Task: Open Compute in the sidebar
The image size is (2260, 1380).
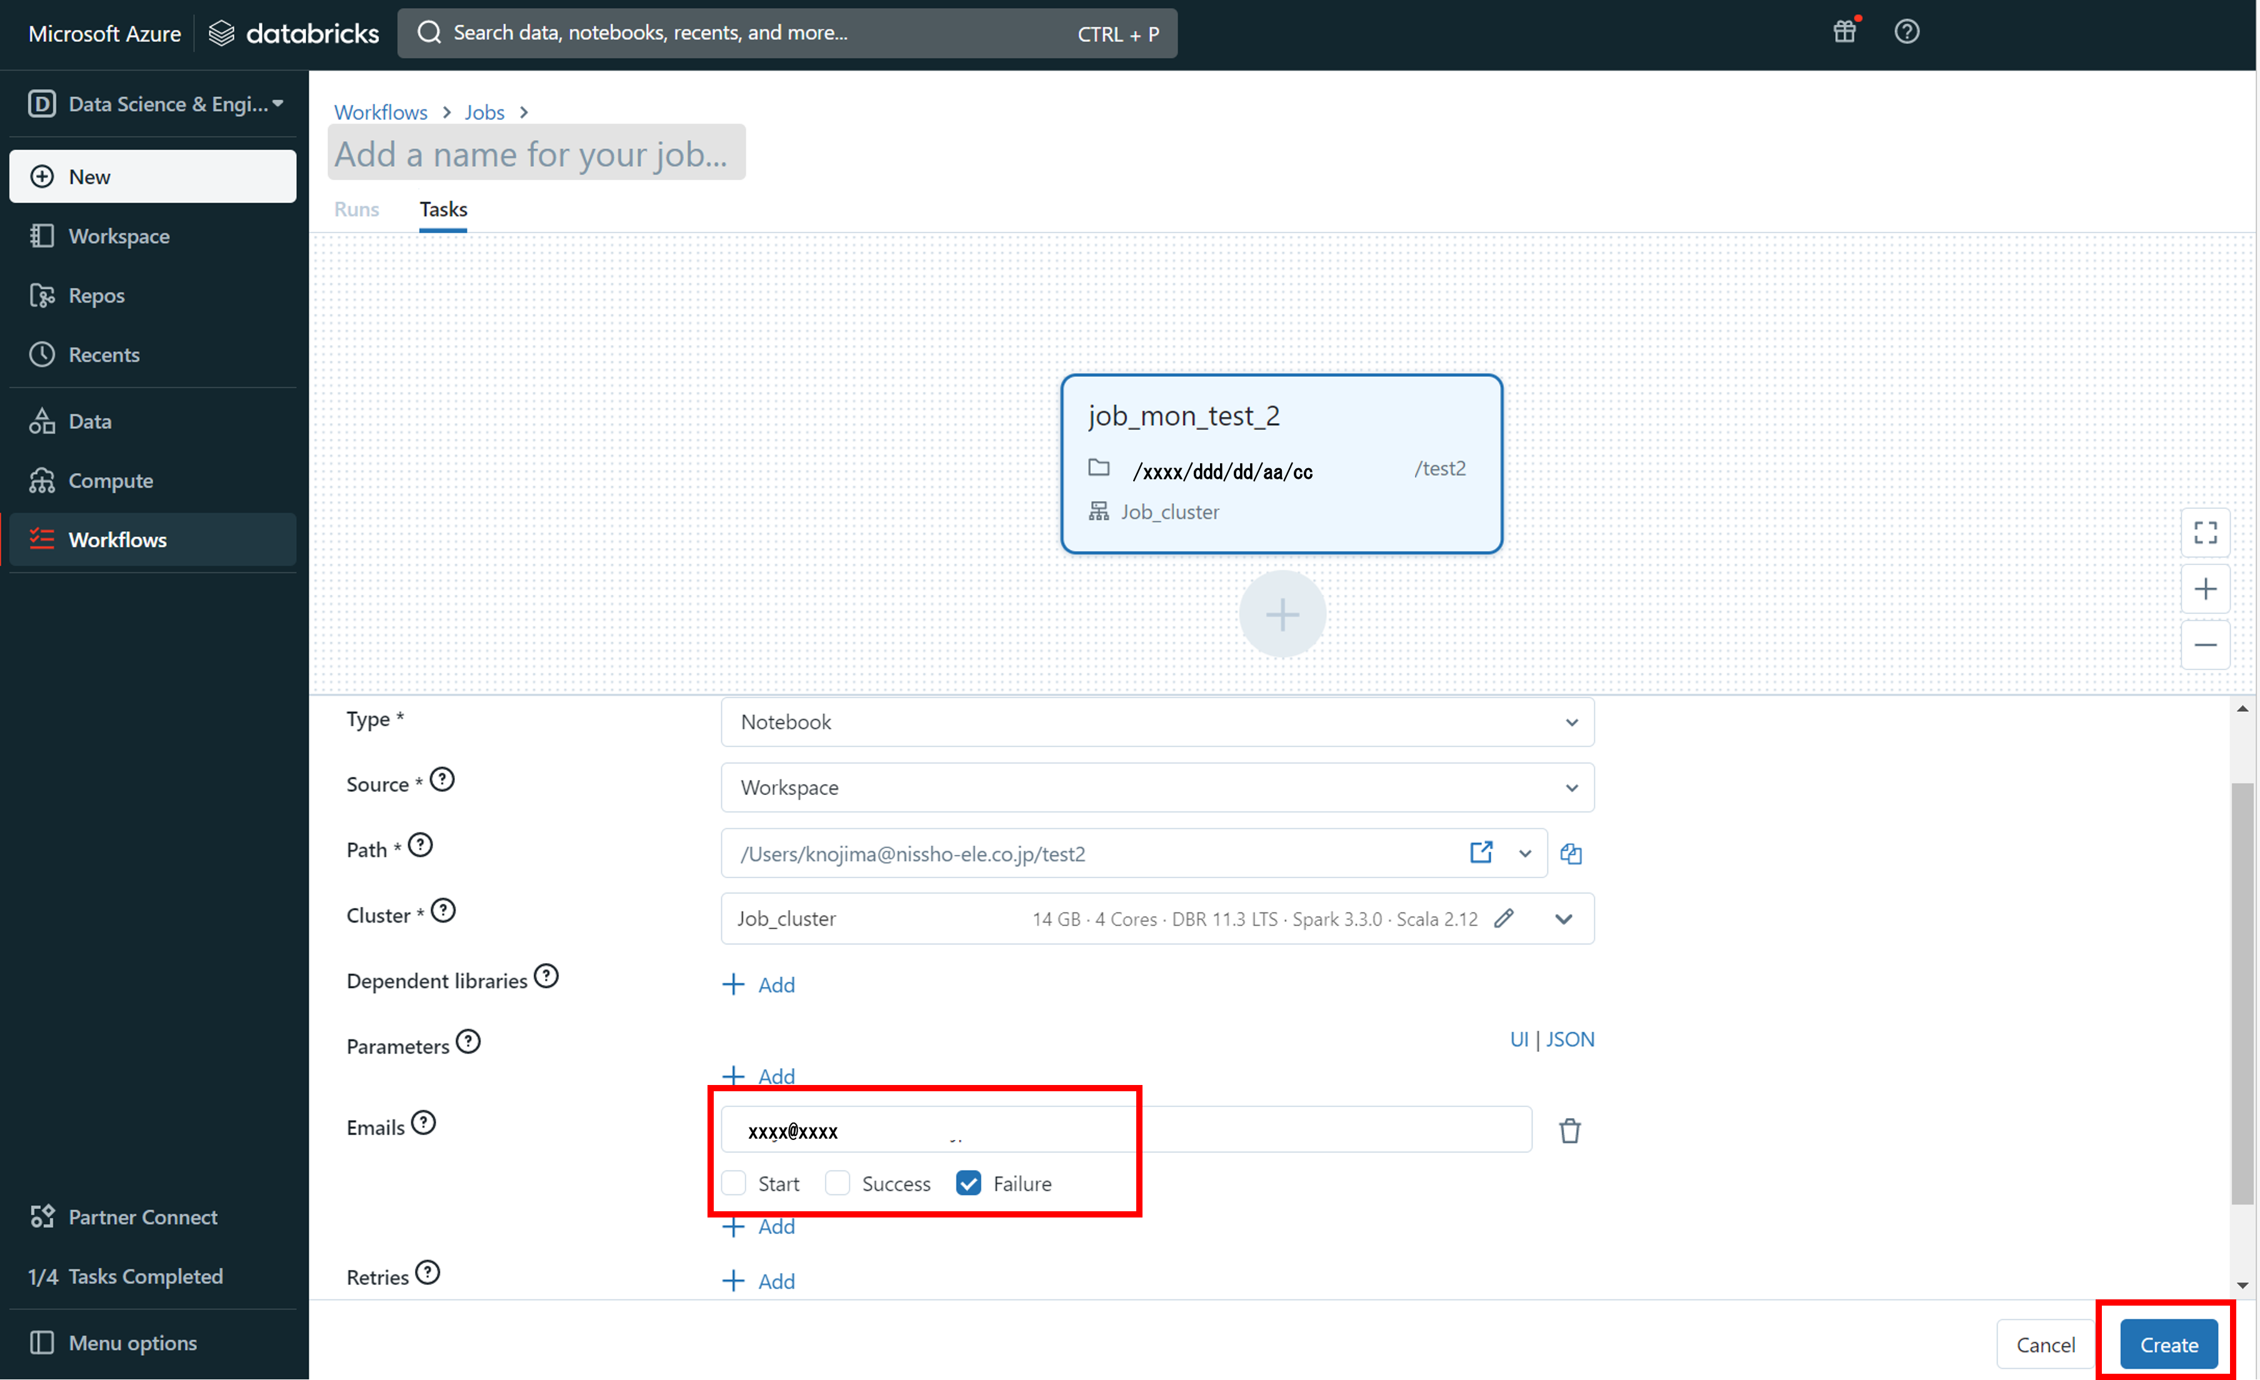Action: point(110,481)
